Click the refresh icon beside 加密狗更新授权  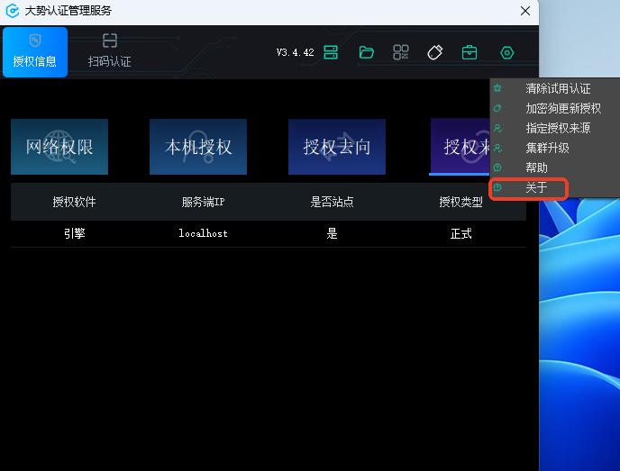[497, 108]
